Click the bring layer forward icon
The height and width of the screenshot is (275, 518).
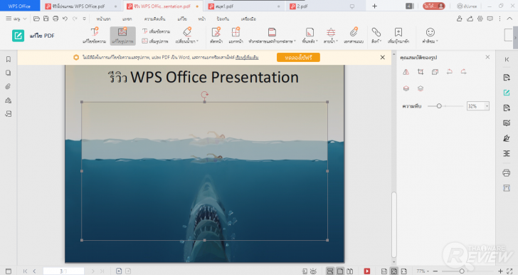(406, 88)
